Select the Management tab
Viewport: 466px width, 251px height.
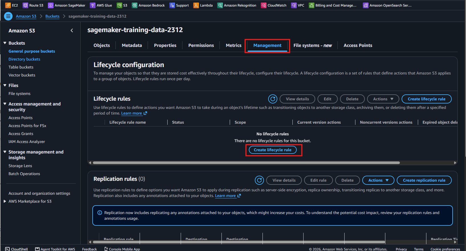pyautogui.click(x=267, y=45)
